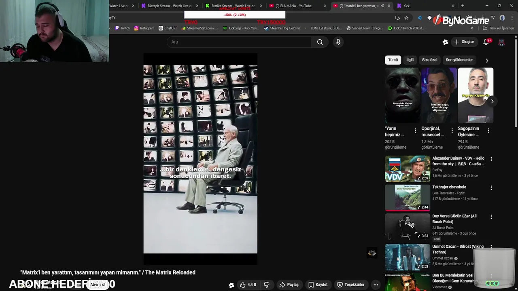Open new browser tab with plus

[x=463, y=6]
